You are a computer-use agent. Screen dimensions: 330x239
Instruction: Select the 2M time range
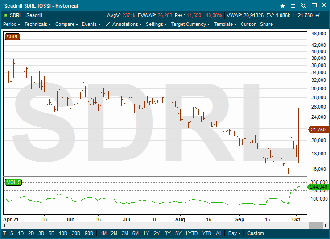tap(114, 233)
